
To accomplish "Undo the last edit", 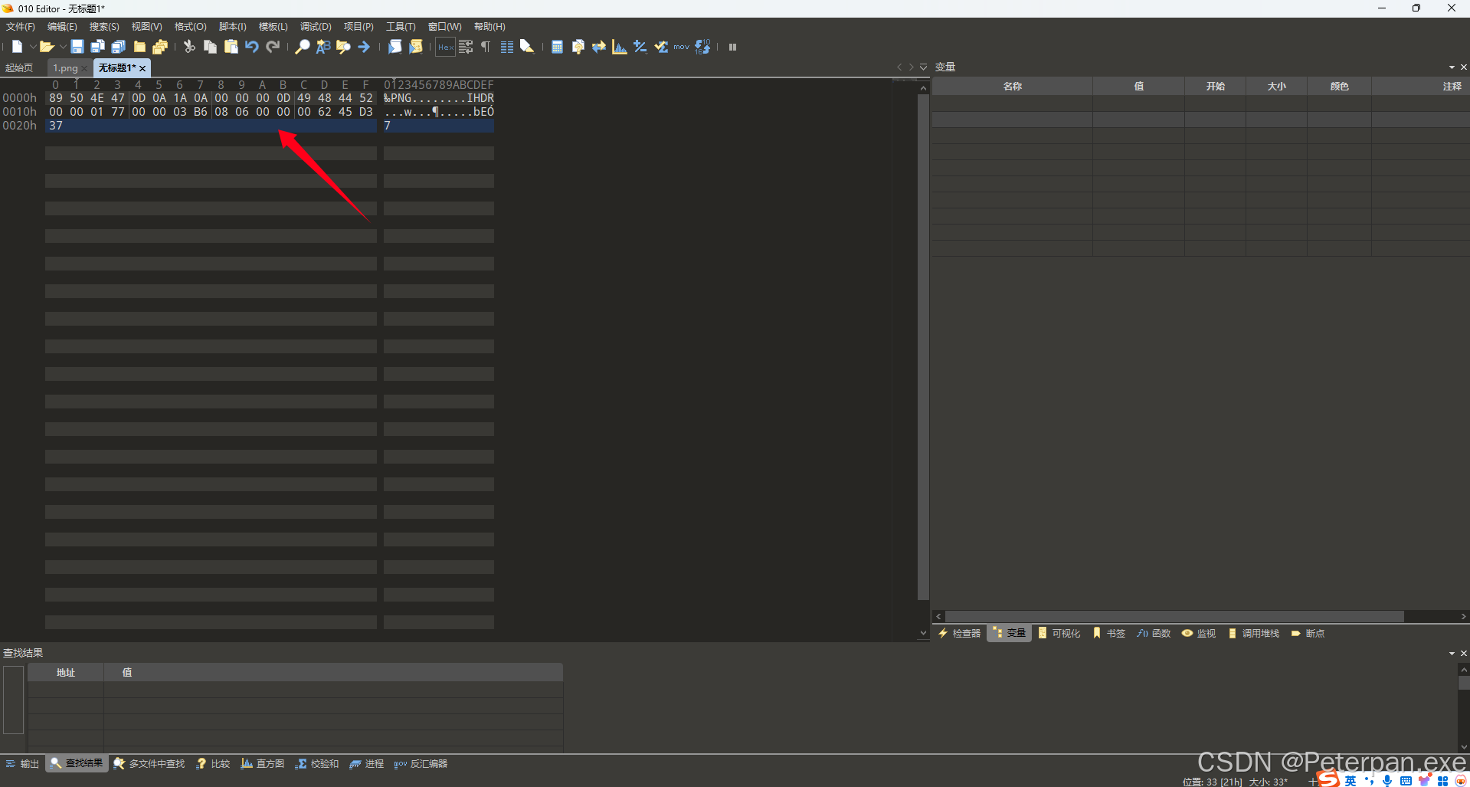I will (251, 47).
